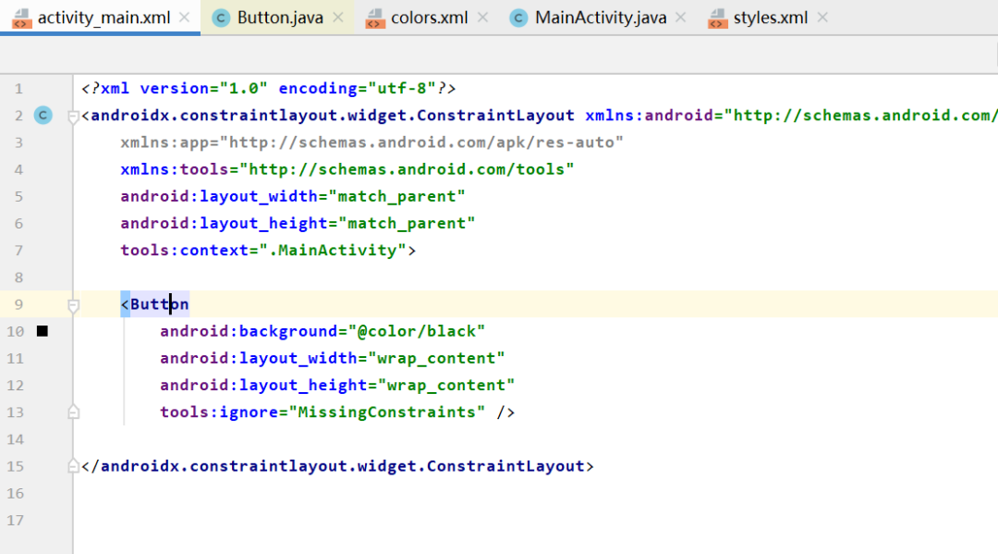Close the colors.xml tab
This screenshot has width=998, height=554.
(x=482, y=18)
